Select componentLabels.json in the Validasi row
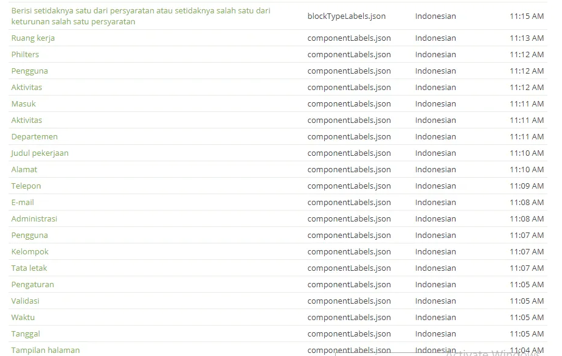562x356 pixels. click(x=349, y=301)
